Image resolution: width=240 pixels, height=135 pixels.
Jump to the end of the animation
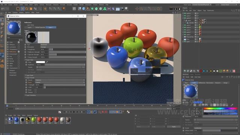(84, 112)
